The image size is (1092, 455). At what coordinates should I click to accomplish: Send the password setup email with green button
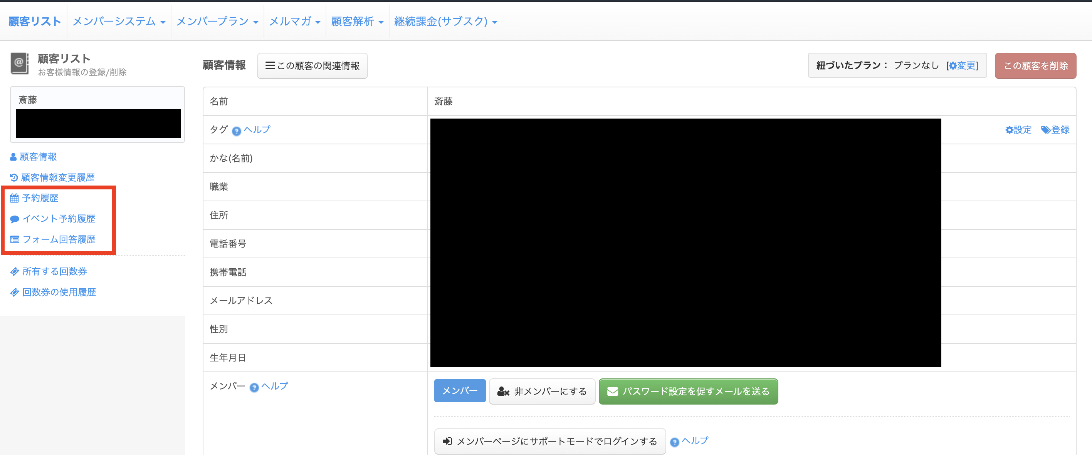click(x=688, y=391)
